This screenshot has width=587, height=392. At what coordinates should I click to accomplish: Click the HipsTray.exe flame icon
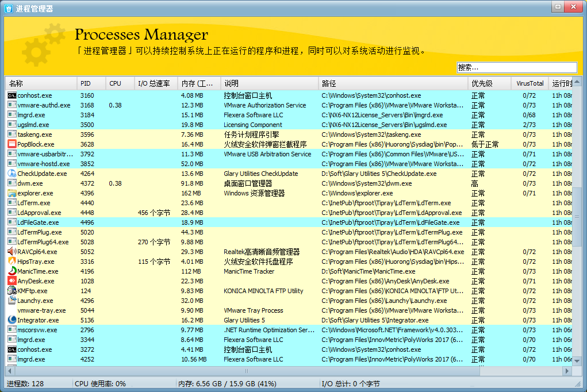12,262
